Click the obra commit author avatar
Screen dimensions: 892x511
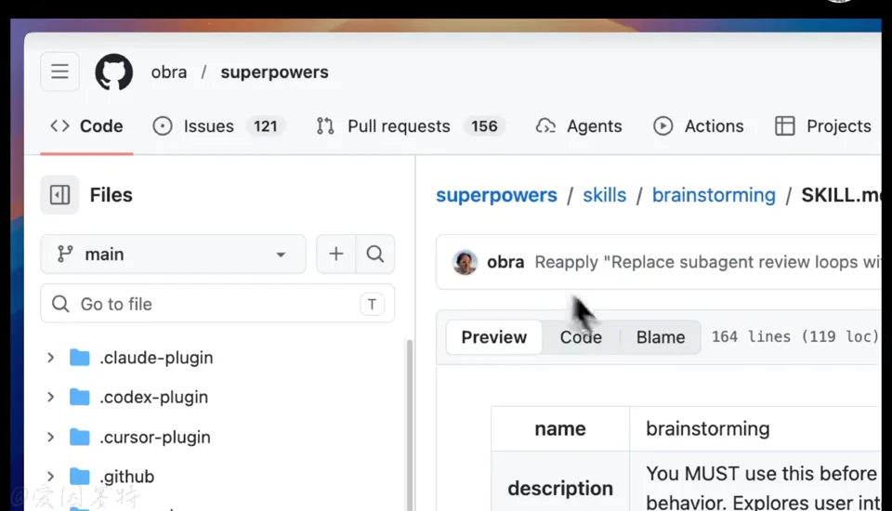pos(465,262)
